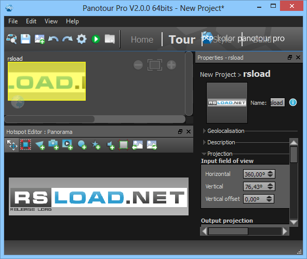The image size is (307, 259).
Task: Click the Name input field
Action: tap(277, 102)
